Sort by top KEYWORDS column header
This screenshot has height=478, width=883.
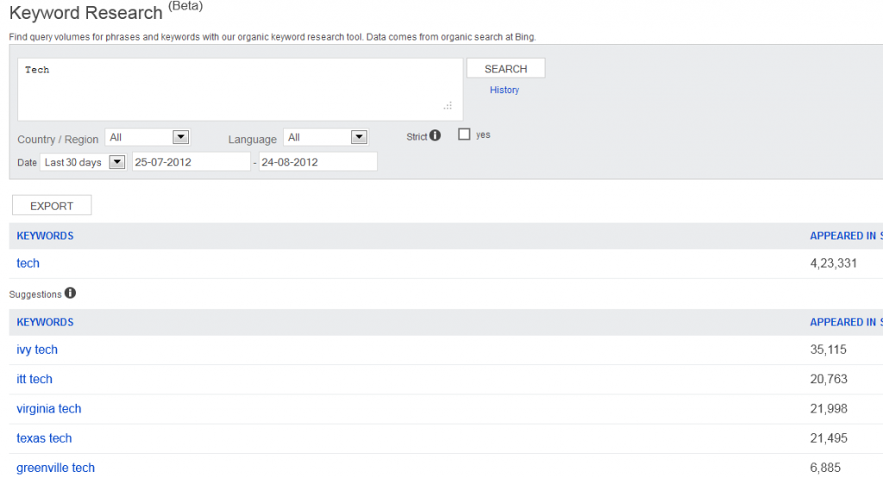coord(45,236)
